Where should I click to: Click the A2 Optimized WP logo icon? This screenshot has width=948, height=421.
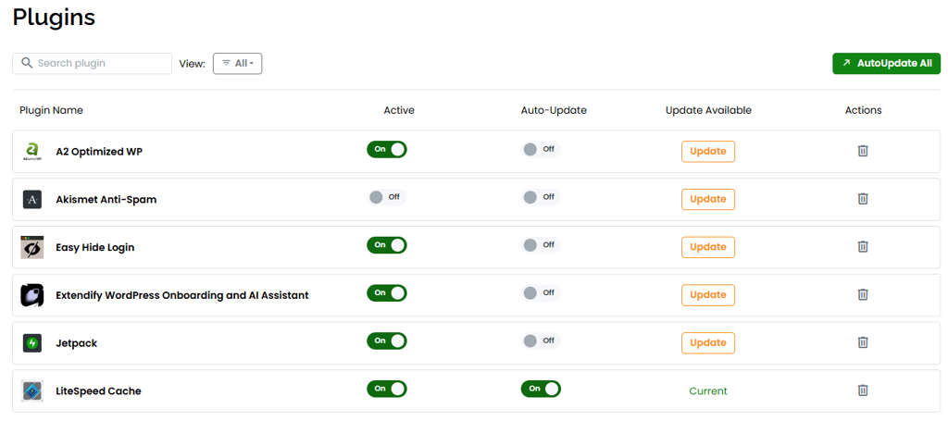(32, 152)
